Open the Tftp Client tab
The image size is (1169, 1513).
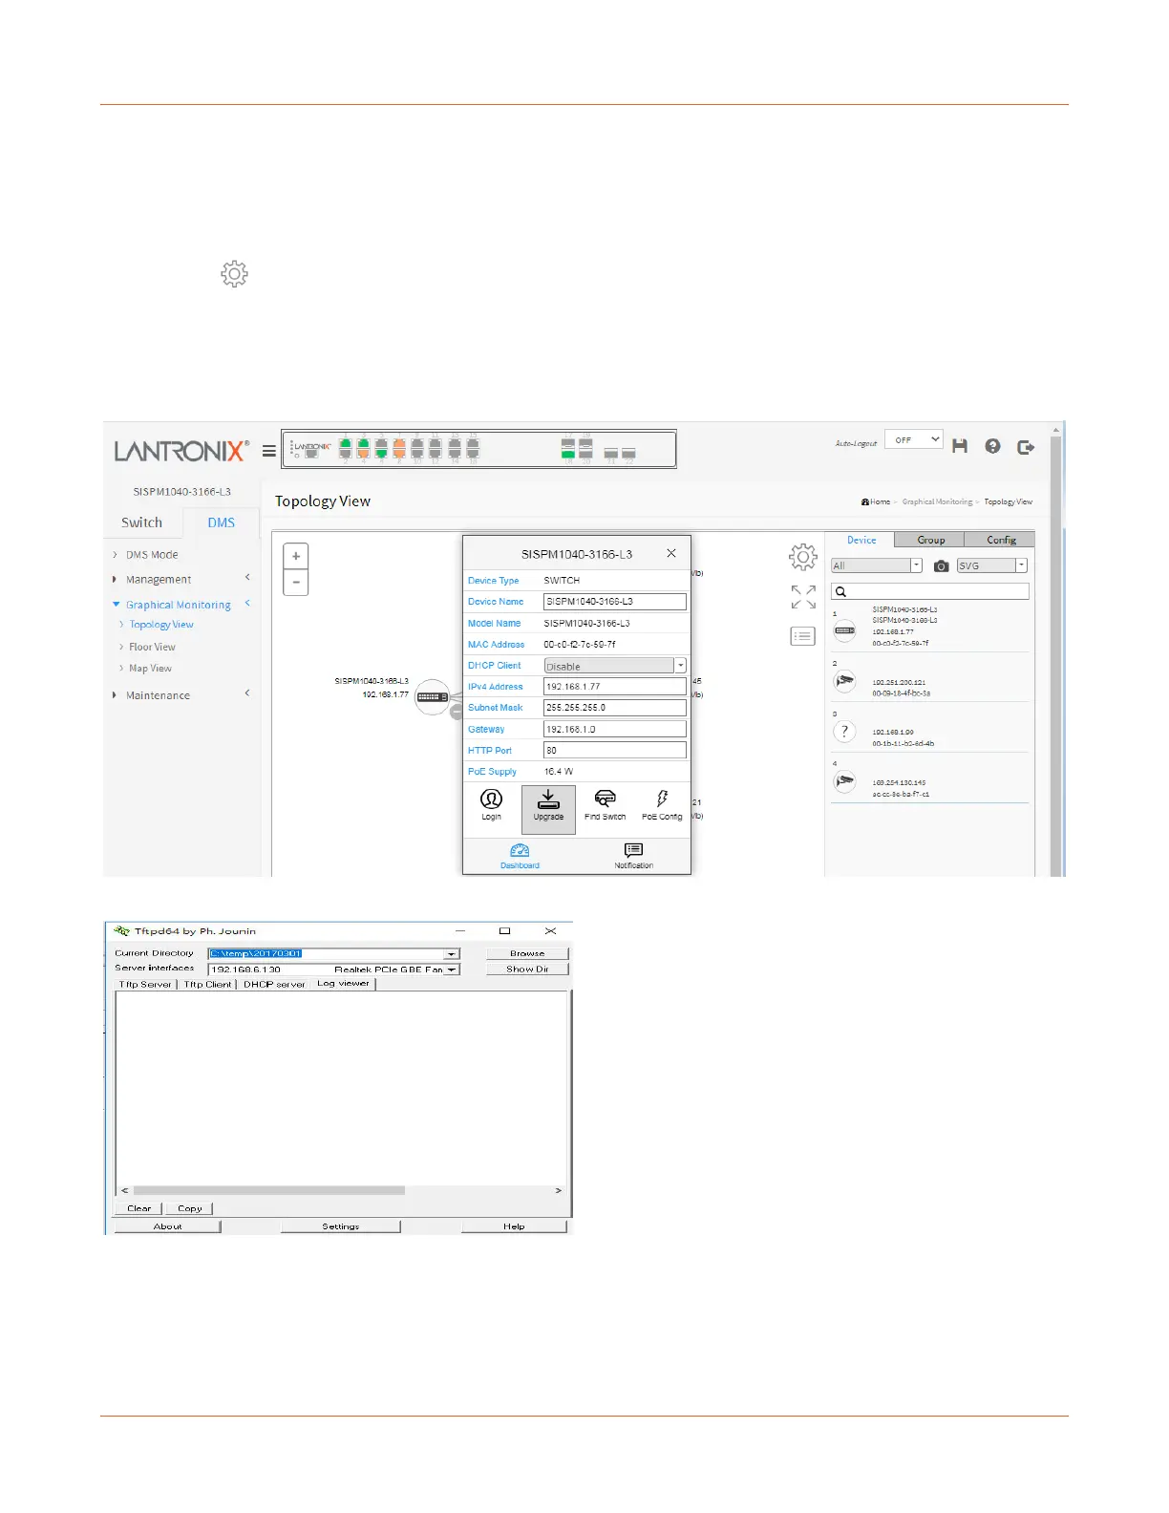click(207, 984)
